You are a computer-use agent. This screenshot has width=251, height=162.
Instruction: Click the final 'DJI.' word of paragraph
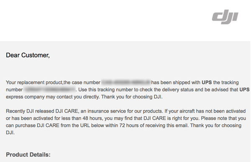pos(10,133)
